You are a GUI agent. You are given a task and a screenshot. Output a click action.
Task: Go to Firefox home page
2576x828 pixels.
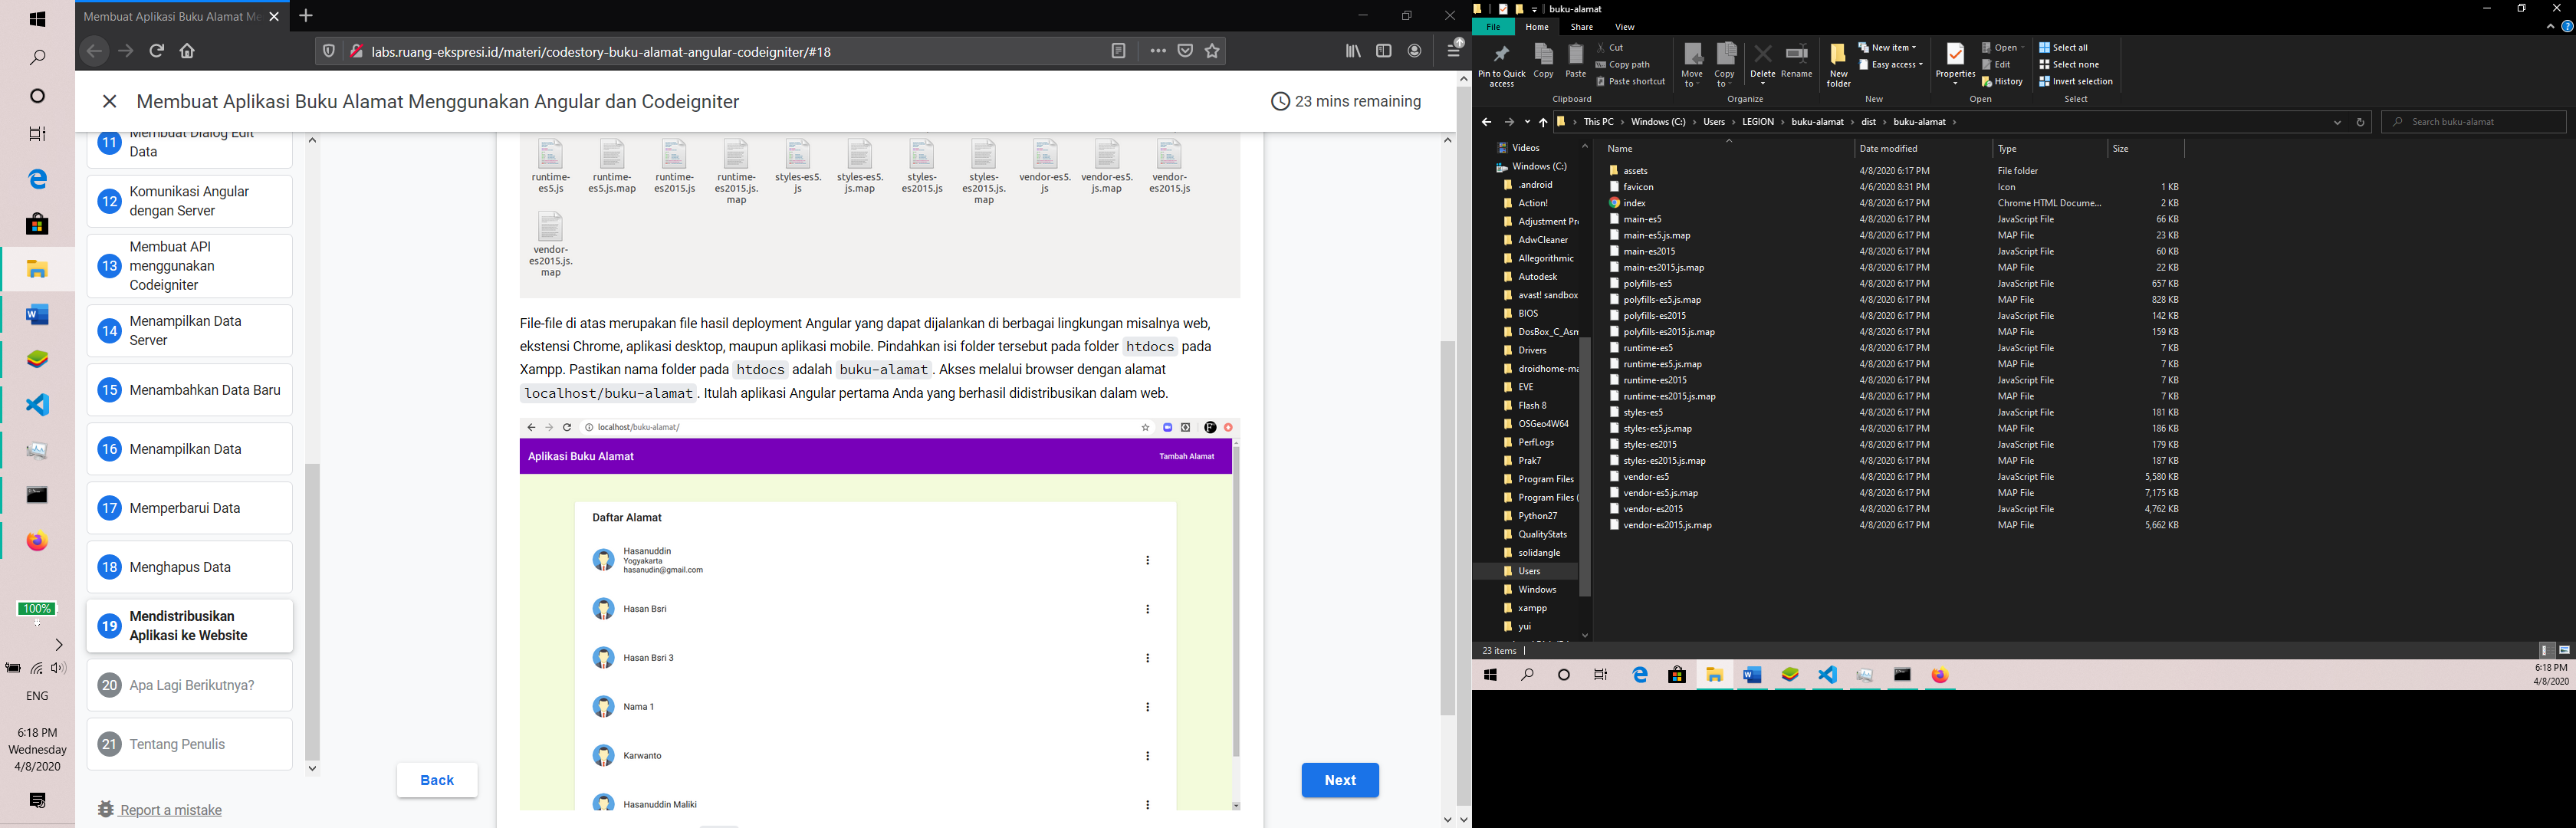187,51
